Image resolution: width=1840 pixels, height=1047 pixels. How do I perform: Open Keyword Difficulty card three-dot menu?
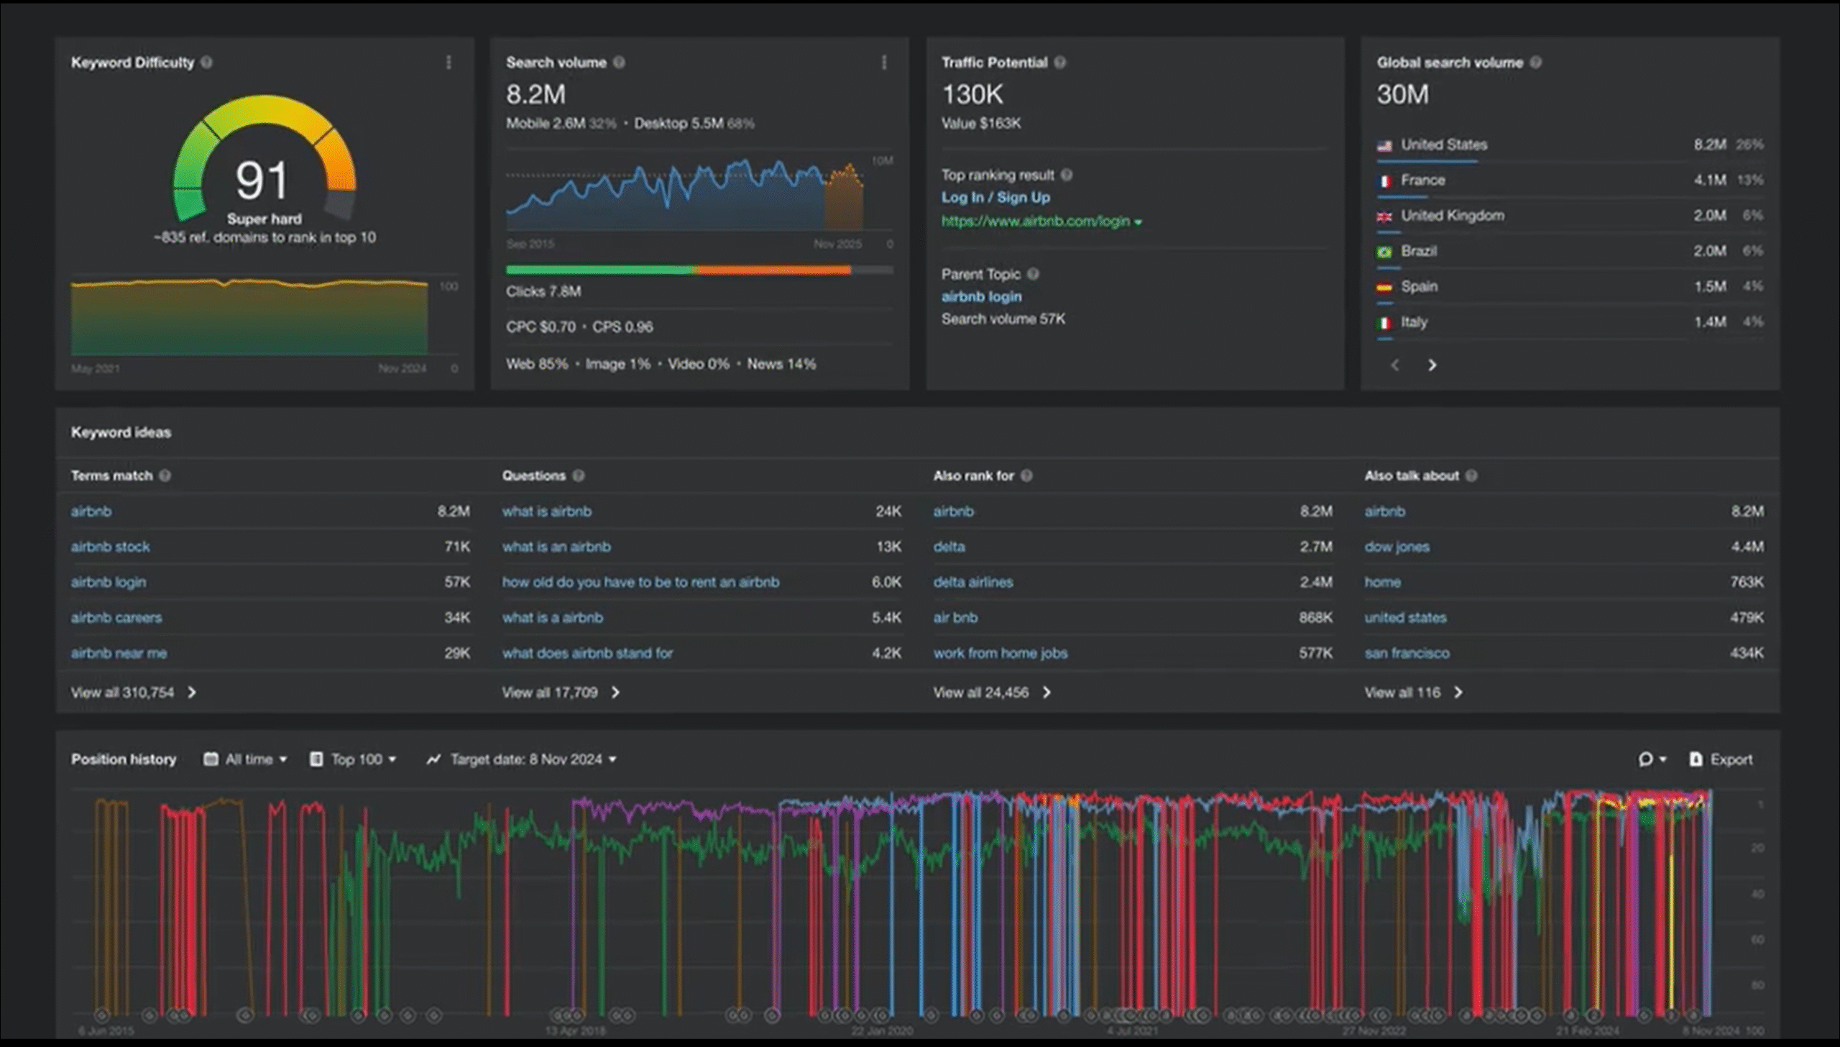tap(448, 63)
